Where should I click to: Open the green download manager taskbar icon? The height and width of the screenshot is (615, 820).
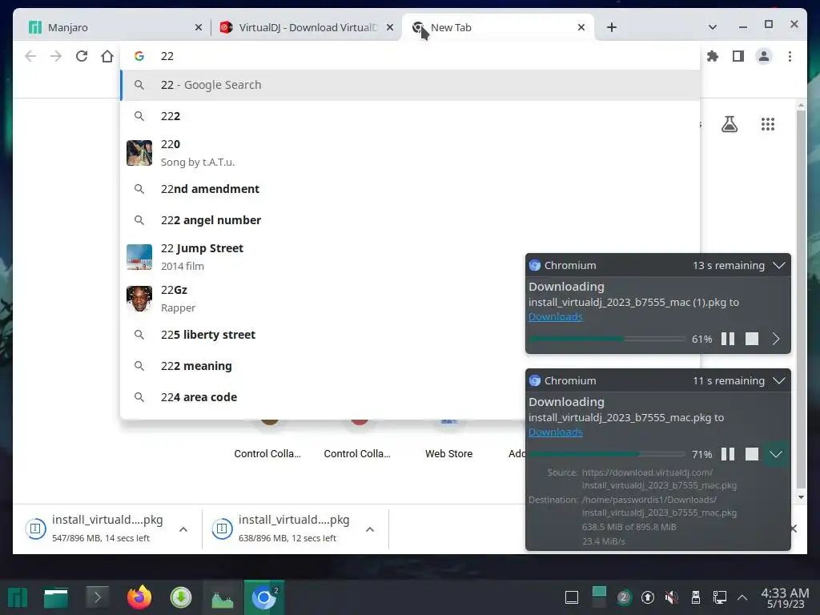(181, 597)
